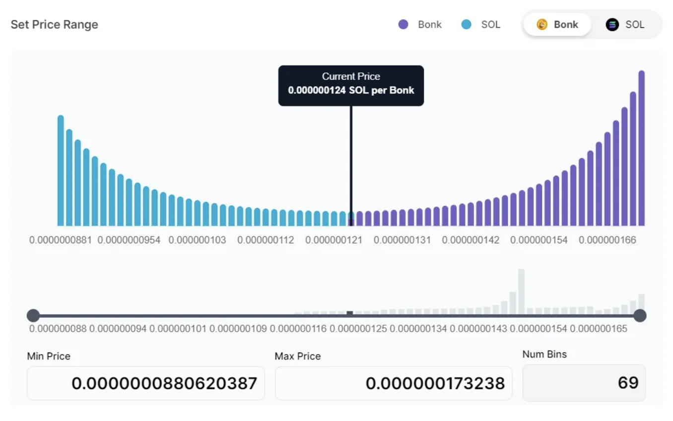The height and width of the screenshot is (421, 673).
Task: Click the 0.000000134 slider axis label
Action: (x=418, y=329)
